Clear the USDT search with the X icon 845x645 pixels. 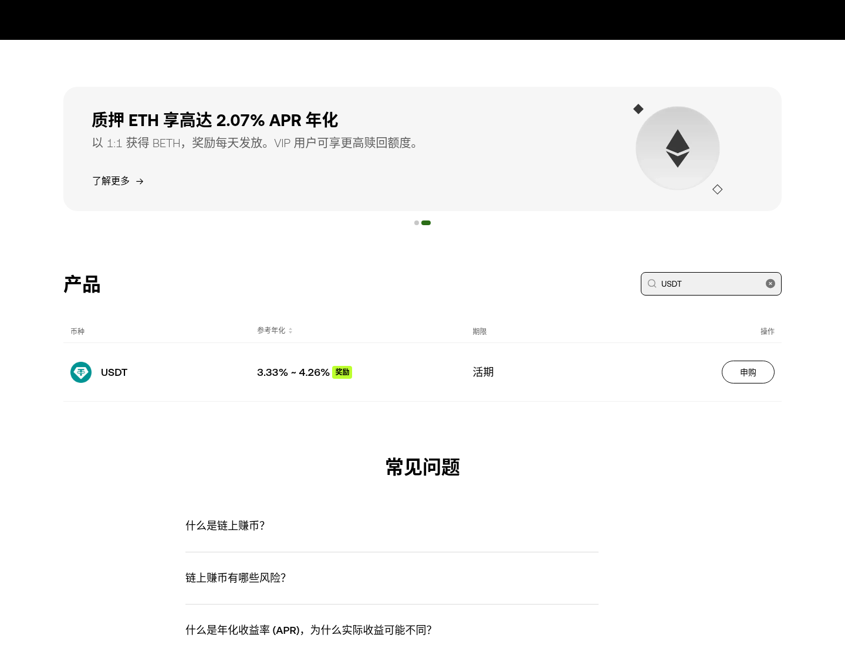click(x=770, y=284)
